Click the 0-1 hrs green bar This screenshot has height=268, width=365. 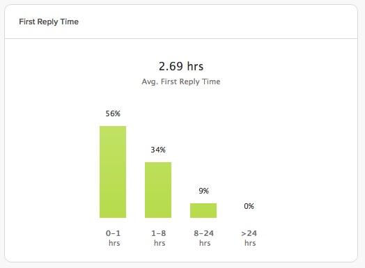113,172
